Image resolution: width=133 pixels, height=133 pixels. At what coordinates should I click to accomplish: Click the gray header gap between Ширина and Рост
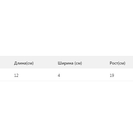96,62
